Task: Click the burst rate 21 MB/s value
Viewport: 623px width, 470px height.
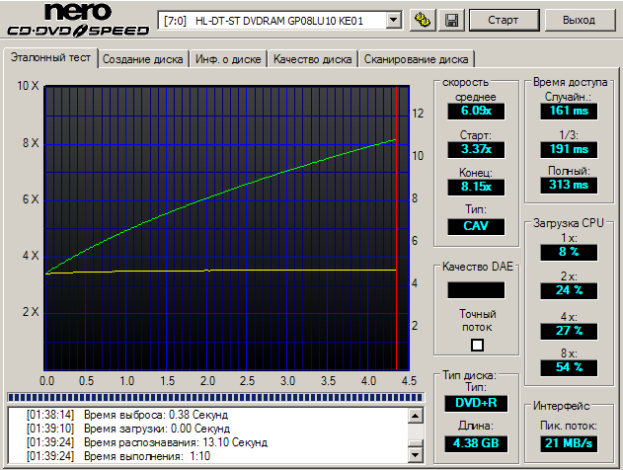Action: coord(569,443)
